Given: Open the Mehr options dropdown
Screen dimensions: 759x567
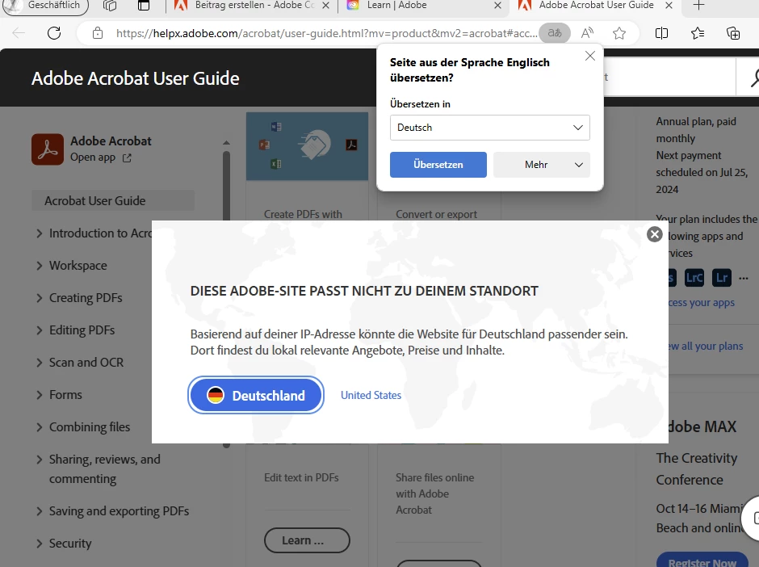Looking at the screenshot, I should (x=542, y=165).
